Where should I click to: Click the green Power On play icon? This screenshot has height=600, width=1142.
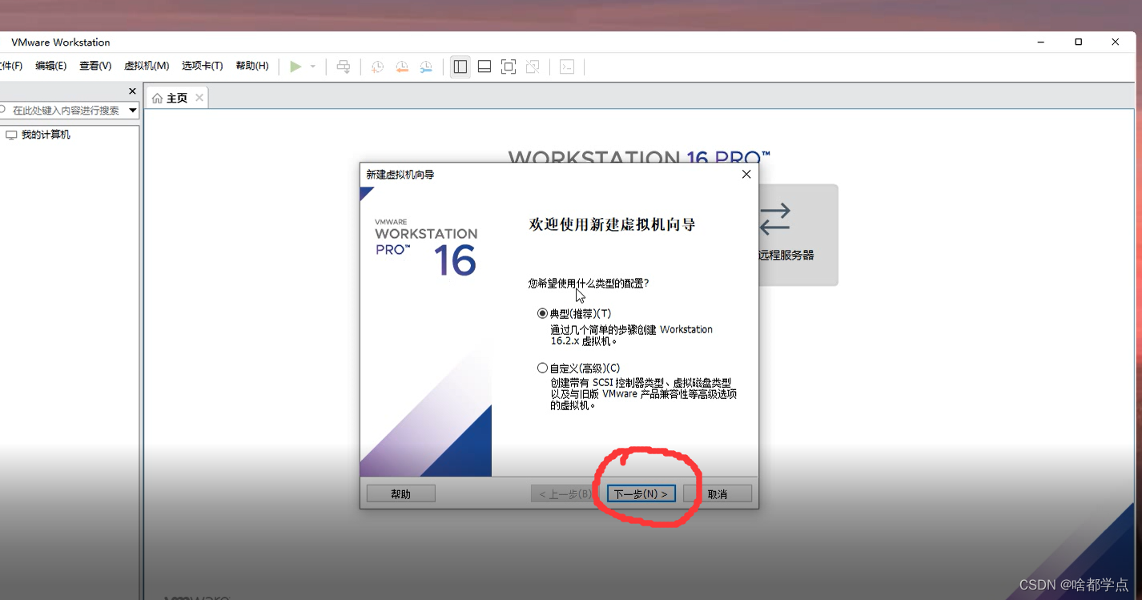pyautogui.click(x=296, y=66)
